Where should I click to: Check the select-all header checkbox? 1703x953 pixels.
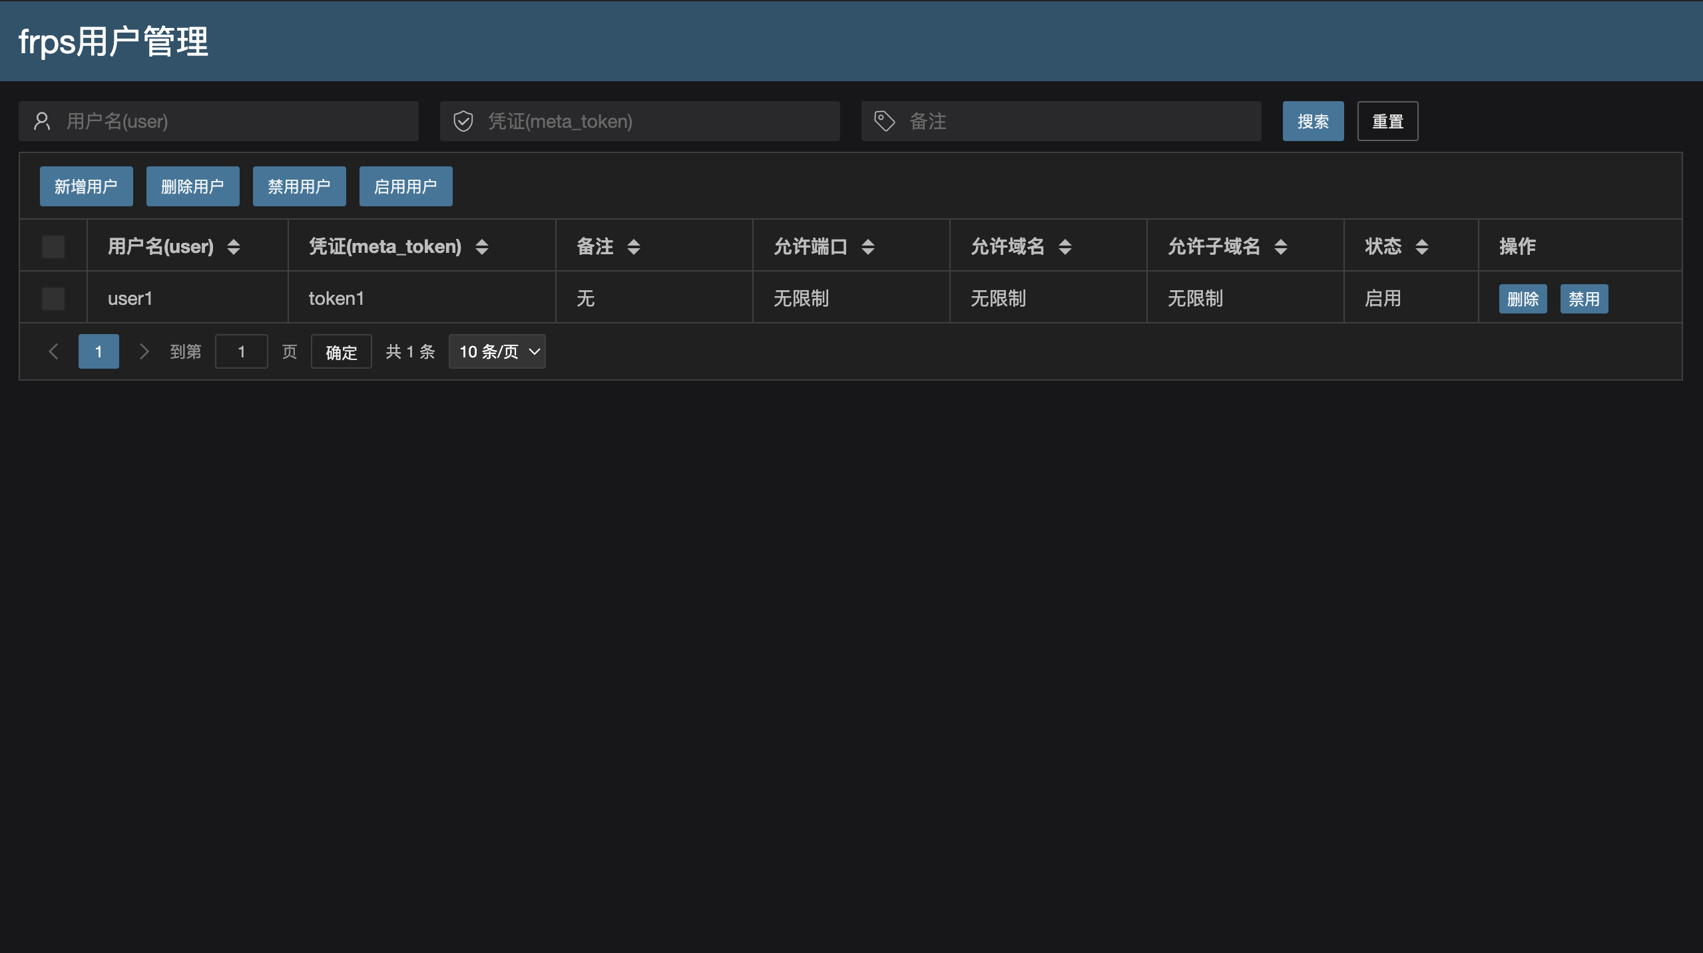53,247
